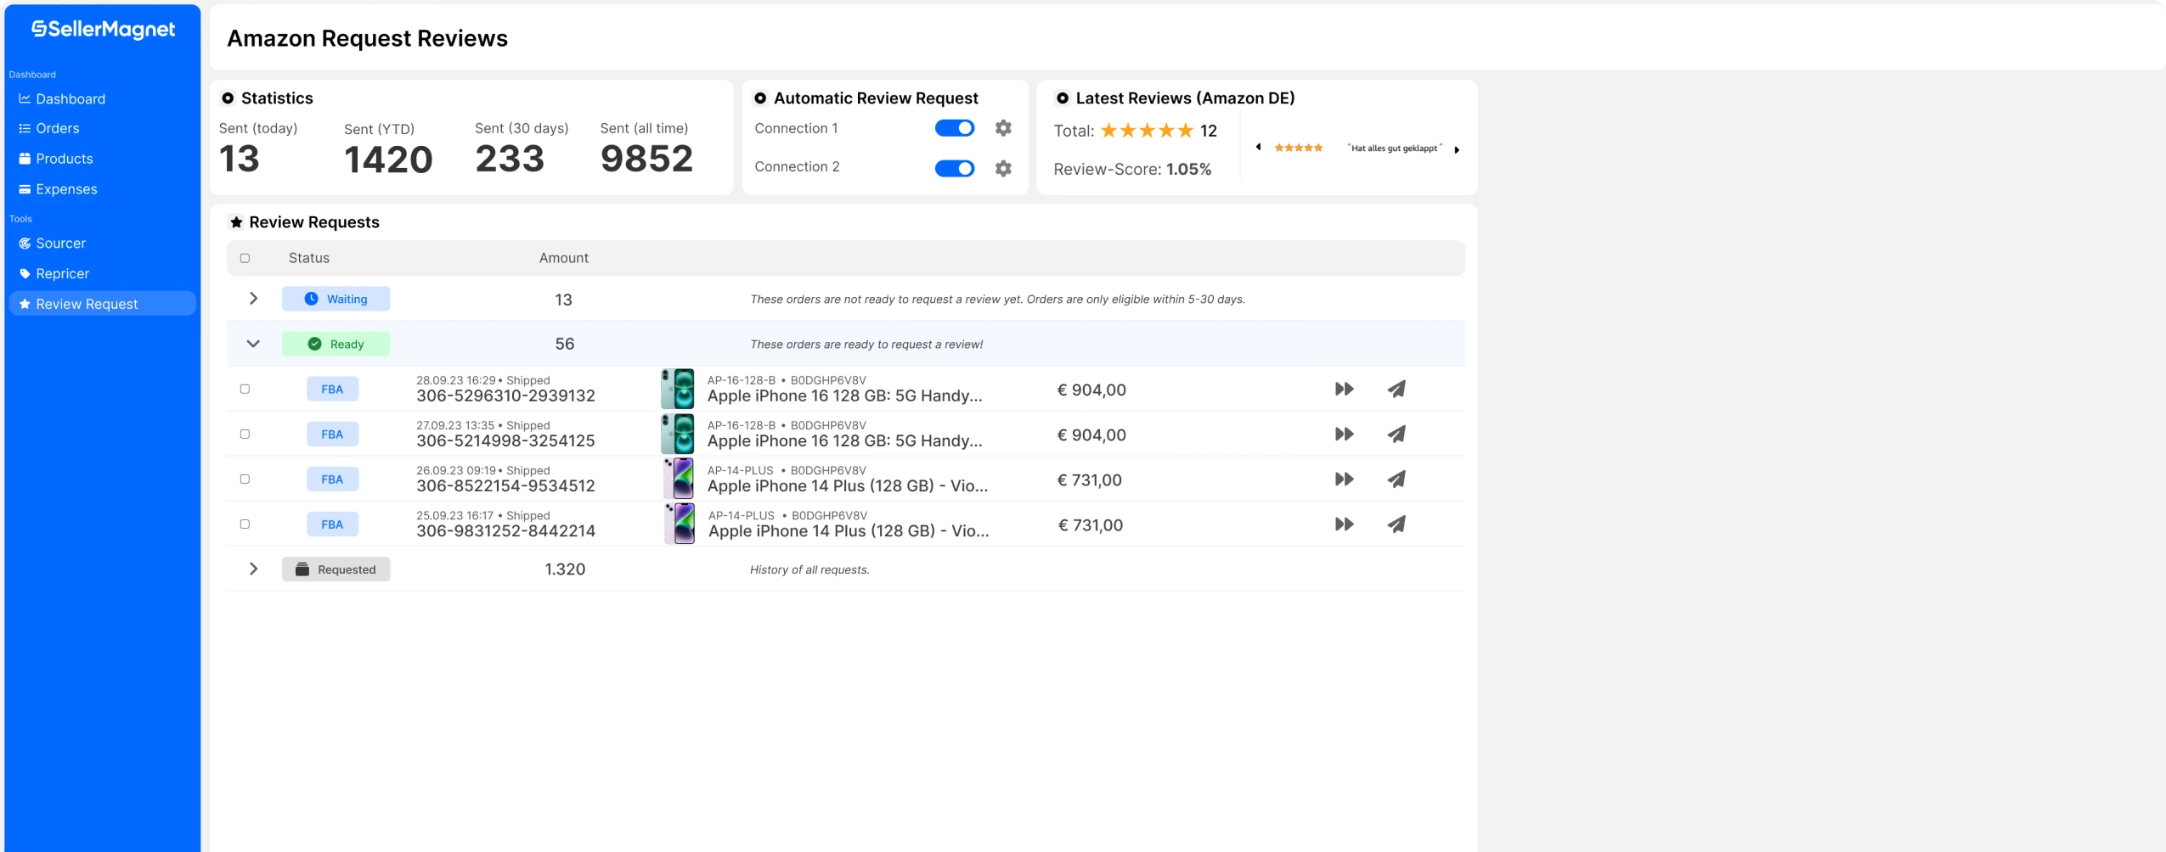Expand the Waiting orders row
2166x852 pixels.
point(253,299)
